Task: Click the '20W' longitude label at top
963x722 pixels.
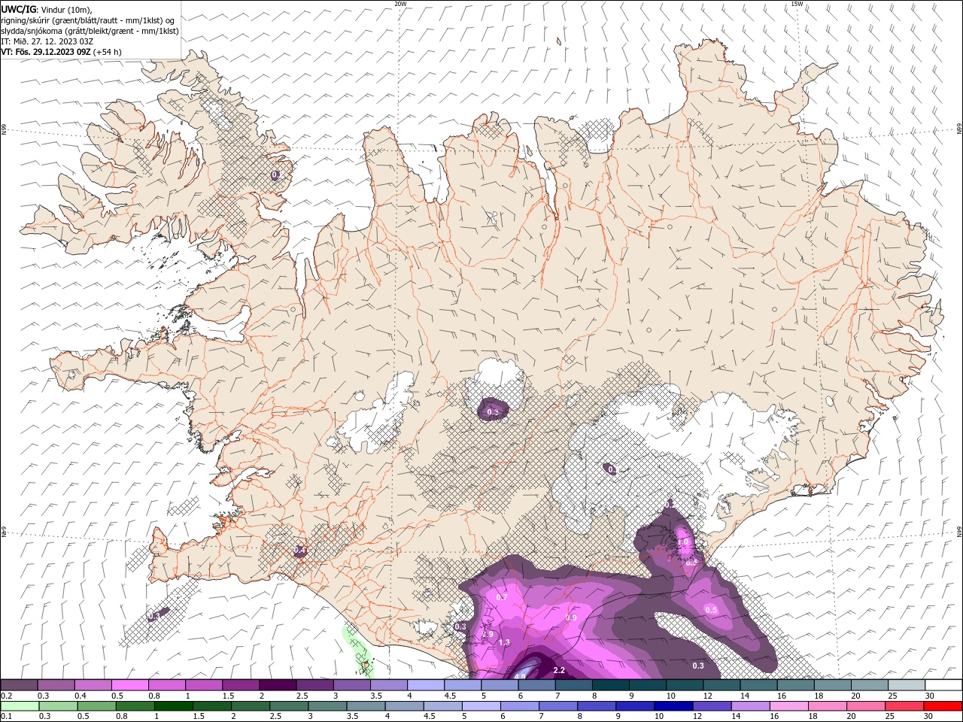Action: (x=400, y=4)
